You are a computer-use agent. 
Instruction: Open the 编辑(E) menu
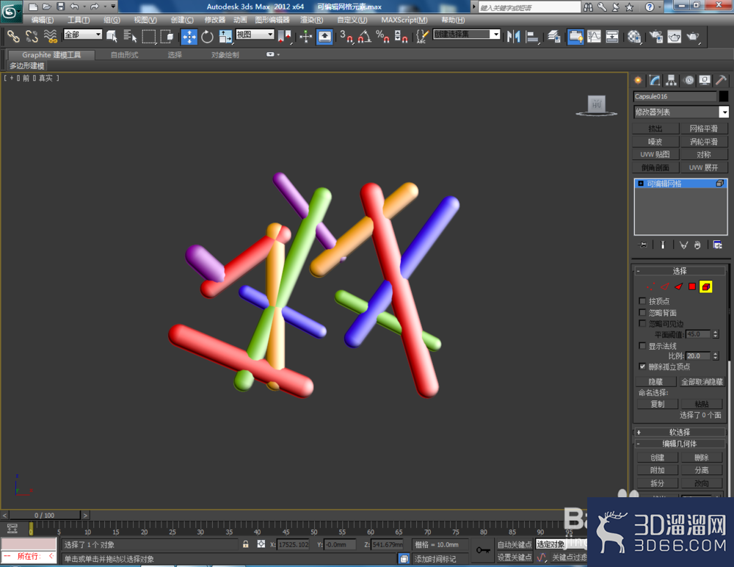pyautogui.click(x=42, y=20)
